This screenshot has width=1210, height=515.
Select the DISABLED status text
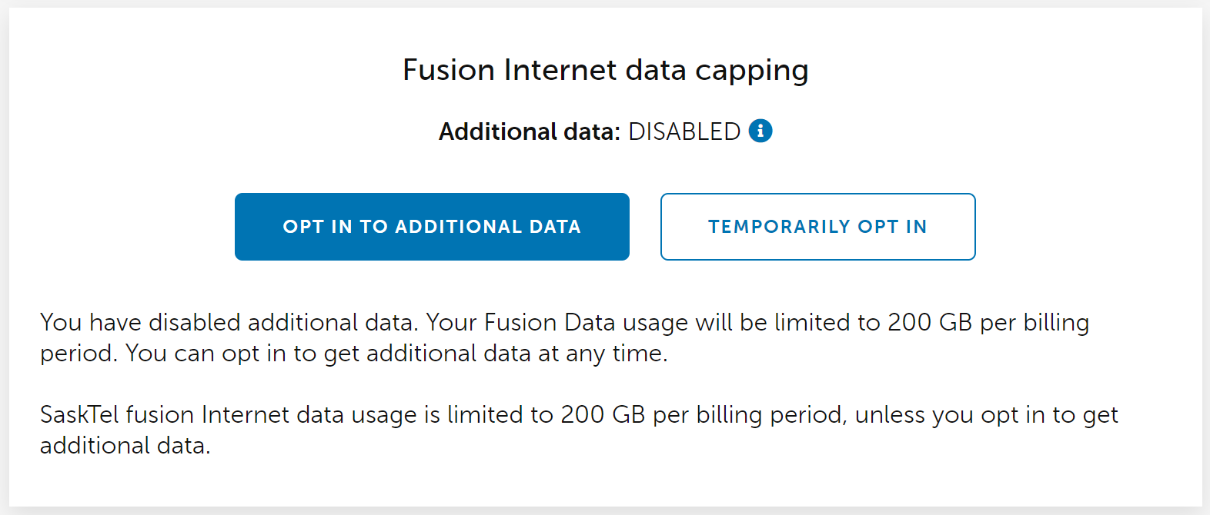[685, 131]
